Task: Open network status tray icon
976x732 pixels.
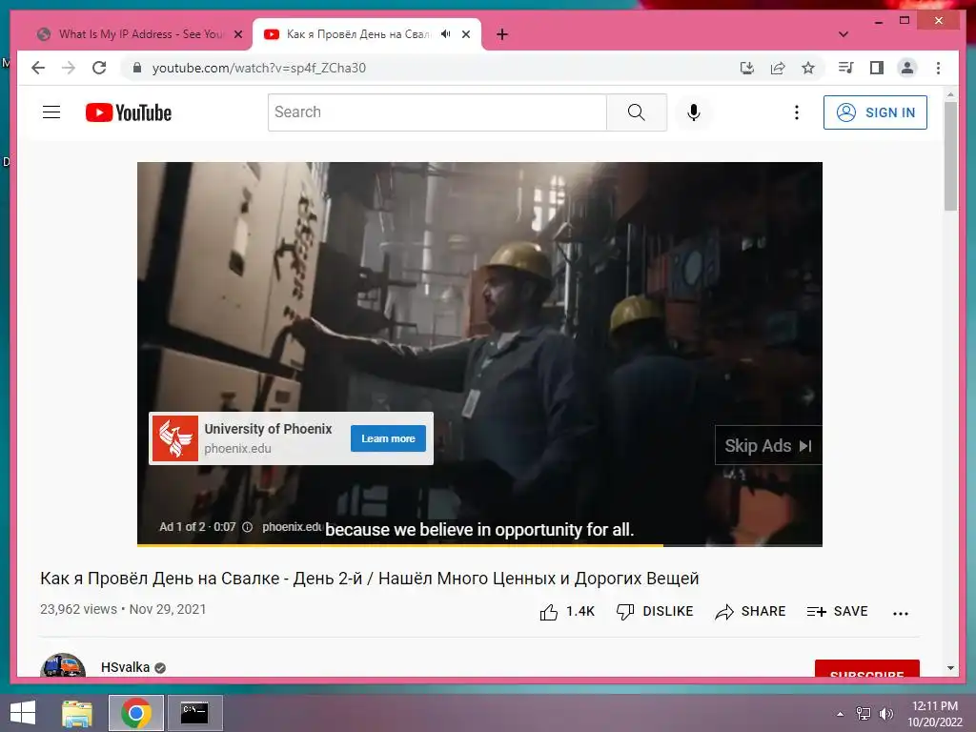Action: [x=863, y=714]
